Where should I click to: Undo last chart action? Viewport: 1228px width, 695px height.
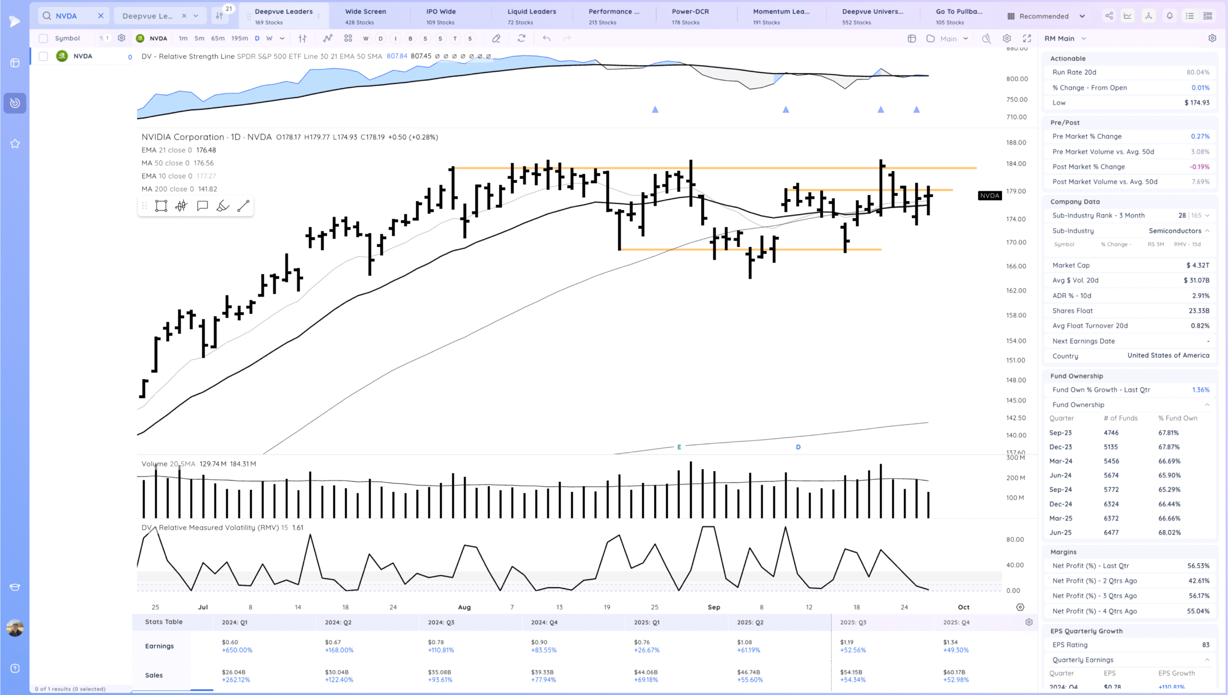pyautogui.click(x=546, y=38)
